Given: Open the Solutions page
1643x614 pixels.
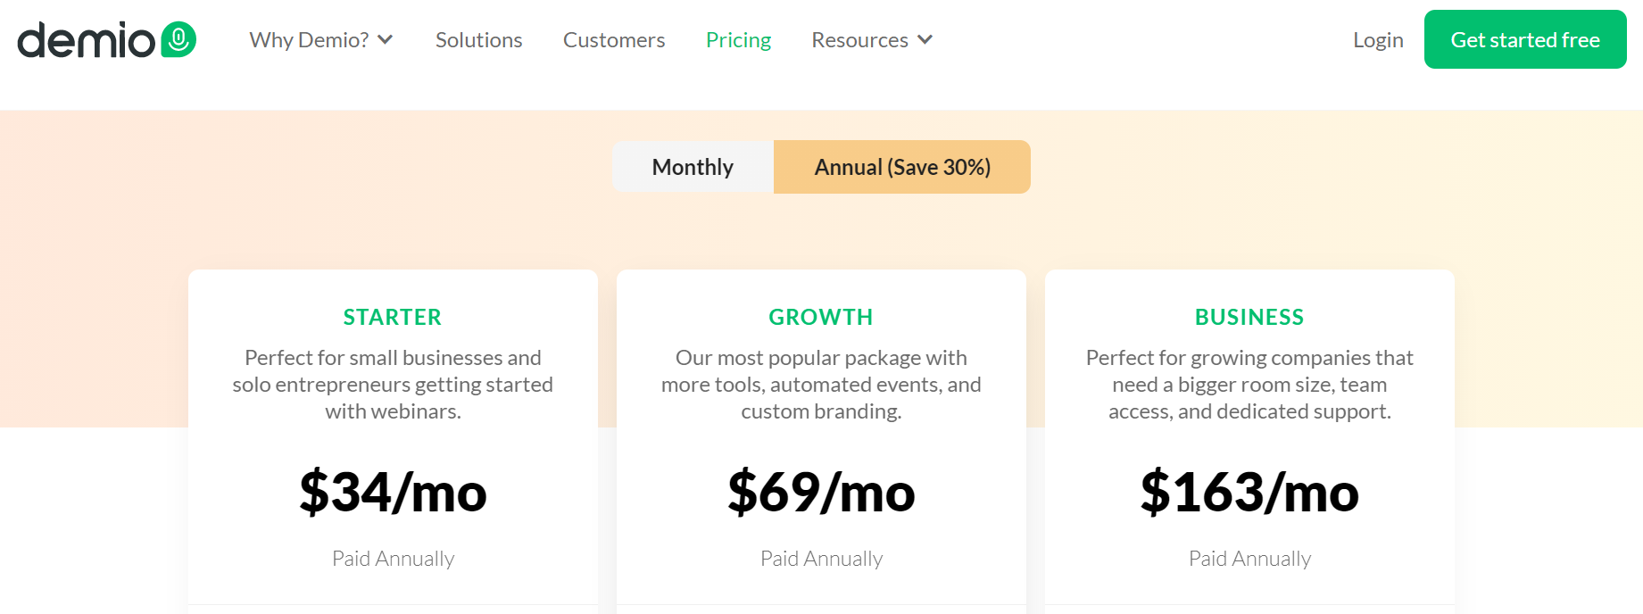Looking at the screenshot, I should pyautogui.click(x=478, y=40).
